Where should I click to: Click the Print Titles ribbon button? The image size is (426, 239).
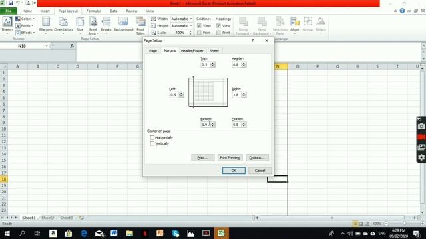(140, 25)
